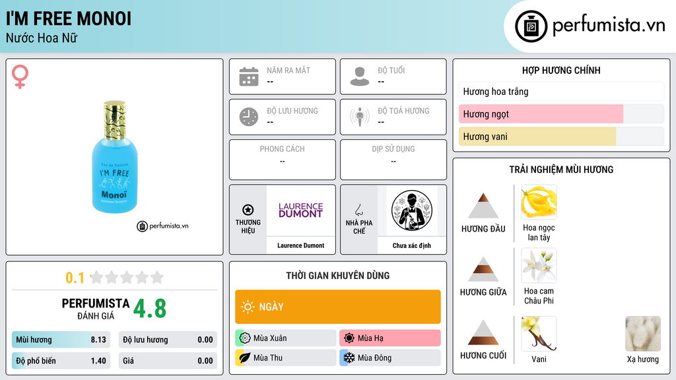
Task: Select the Mùa Đông season box
Action: (389, 358)
